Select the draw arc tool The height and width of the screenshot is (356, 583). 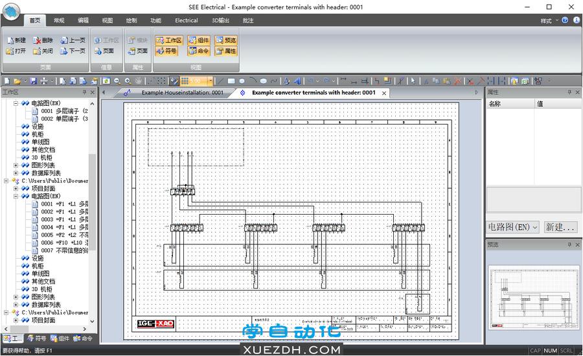point(253,80)
